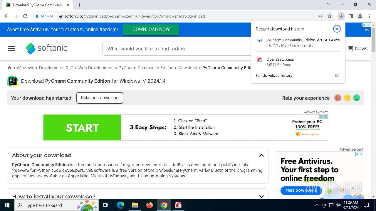The height and width of the screenshot is (211, 376).
Task: Rate experience with the green happy face
Action: point(357,98)
